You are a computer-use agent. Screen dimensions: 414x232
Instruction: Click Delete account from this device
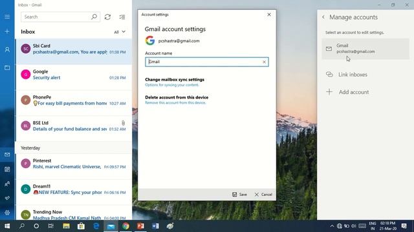(177, 97)
